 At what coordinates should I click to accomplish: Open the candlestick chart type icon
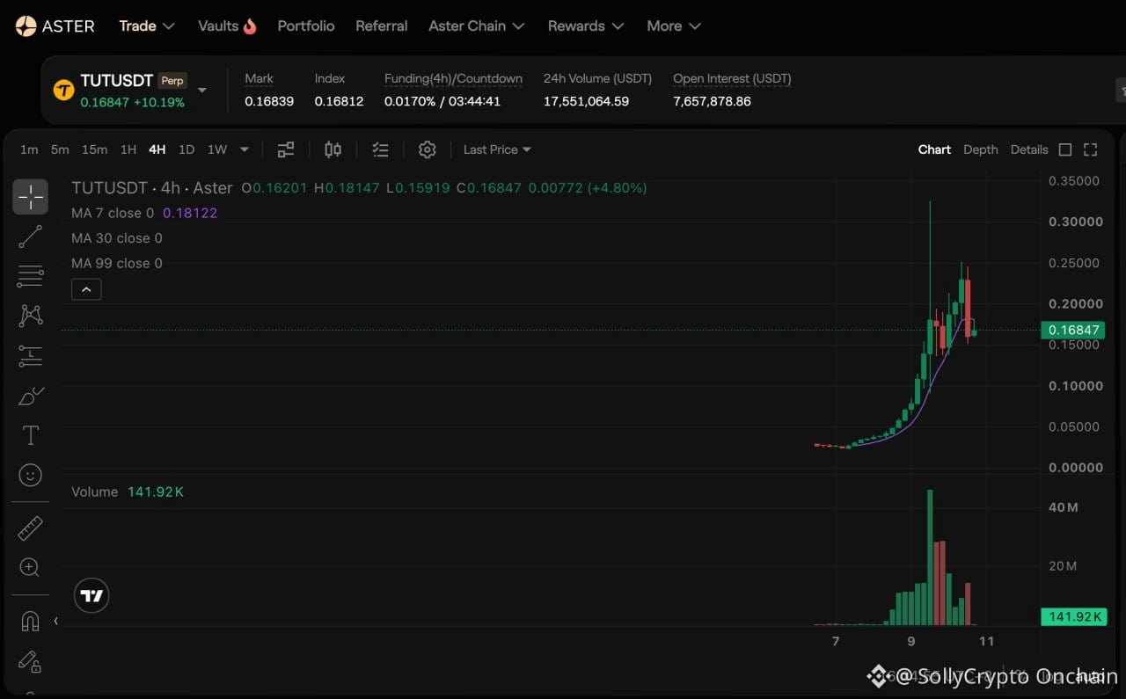coord(333,149)
